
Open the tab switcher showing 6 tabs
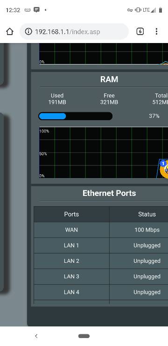140,31
